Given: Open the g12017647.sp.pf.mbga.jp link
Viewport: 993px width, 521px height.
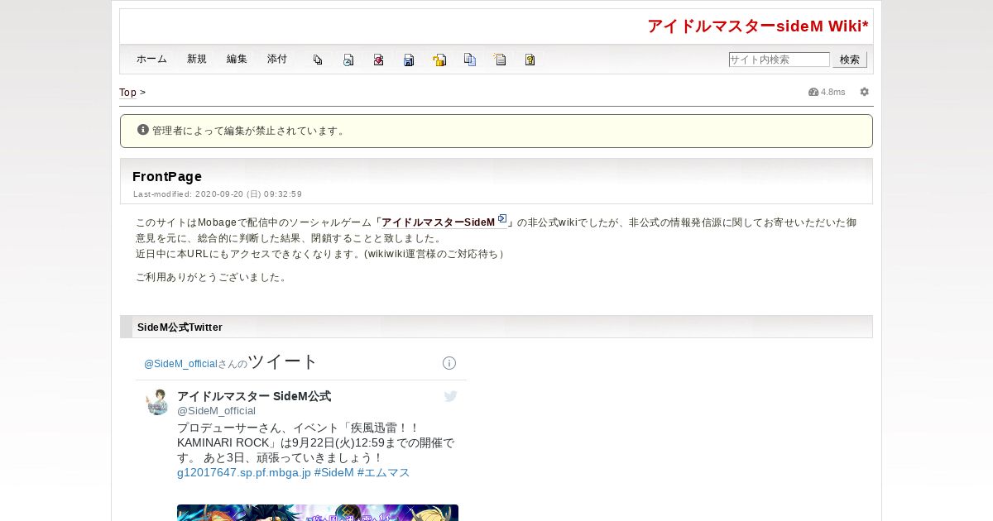Looking at the screenshot, I should click(244, 473).
